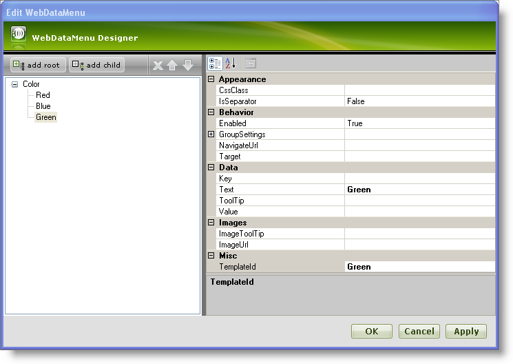Collapse the Data property category
513x364 pixels.
[x=211, y=168]
